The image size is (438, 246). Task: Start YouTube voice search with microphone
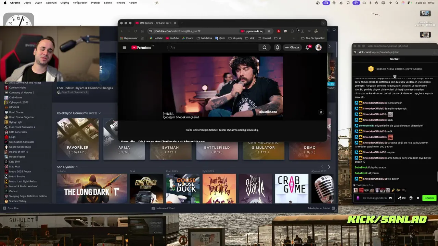278,47
